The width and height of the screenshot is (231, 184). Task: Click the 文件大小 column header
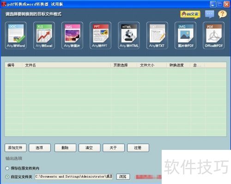(152, 65)
